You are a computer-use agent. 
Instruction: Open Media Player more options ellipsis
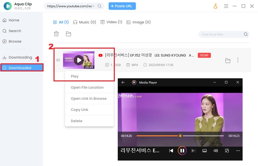pyautogui.click(x=238, y=151)
